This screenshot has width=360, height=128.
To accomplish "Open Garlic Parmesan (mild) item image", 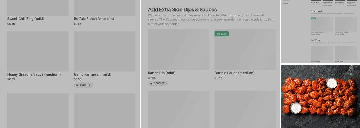I will (x=104, y=51).
